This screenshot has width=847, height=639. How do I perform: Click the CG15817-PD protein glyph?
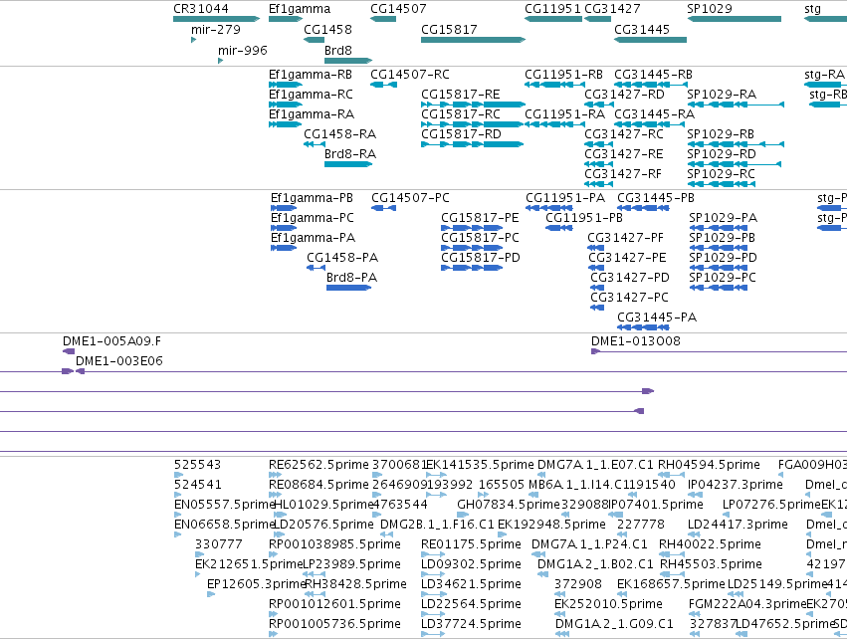tap(472, 268)
